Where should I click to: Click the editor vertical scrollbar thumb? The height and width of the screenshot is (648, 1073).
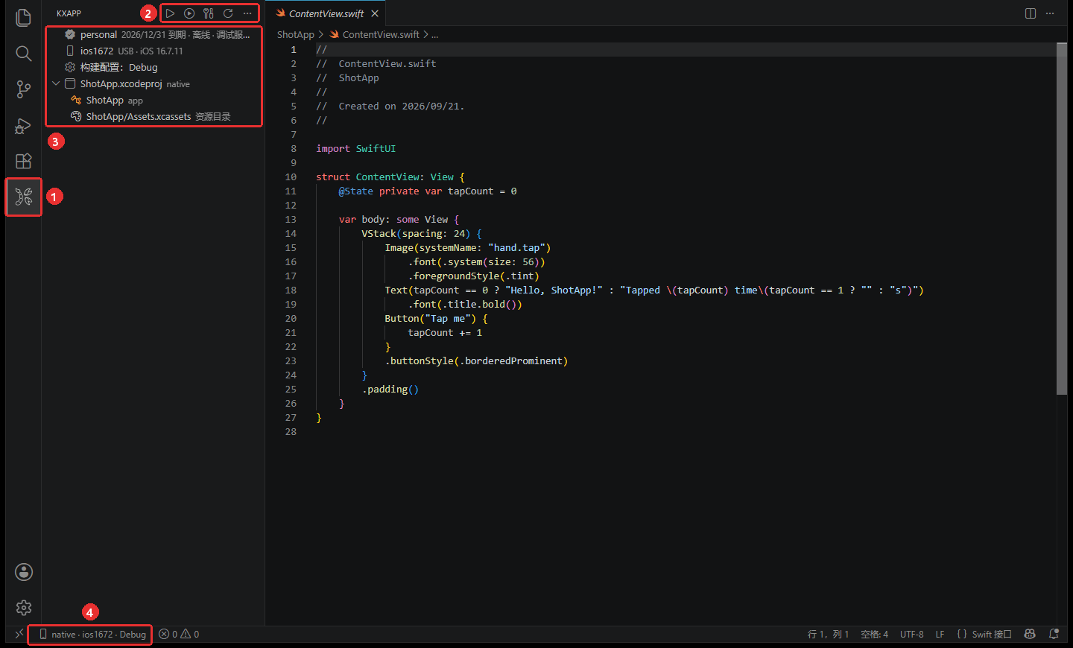[x=1062, y=219]
